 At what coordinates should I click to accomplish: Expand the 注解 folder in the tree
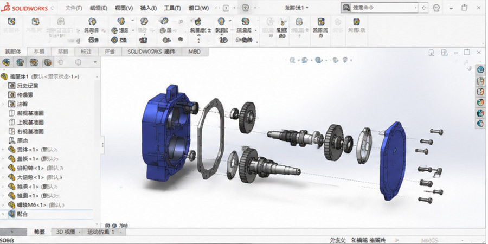tap(3, 104)
